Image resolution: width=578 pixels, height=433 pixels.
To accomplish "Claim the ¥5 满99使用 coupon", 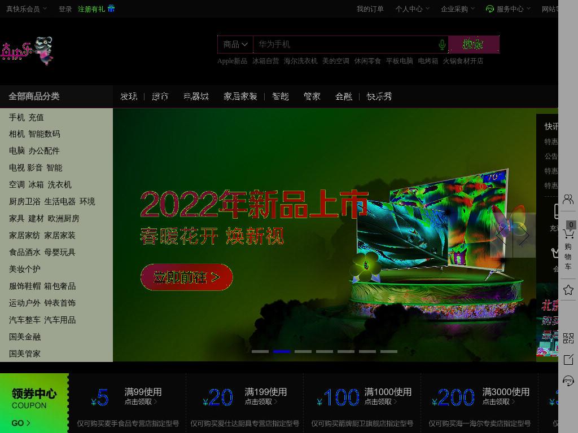I will click(128, 404).
